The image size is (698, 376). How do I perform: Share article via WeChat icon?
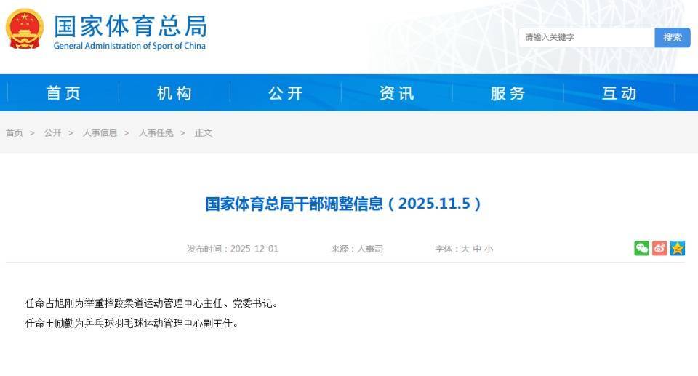[x=641, y=248]
